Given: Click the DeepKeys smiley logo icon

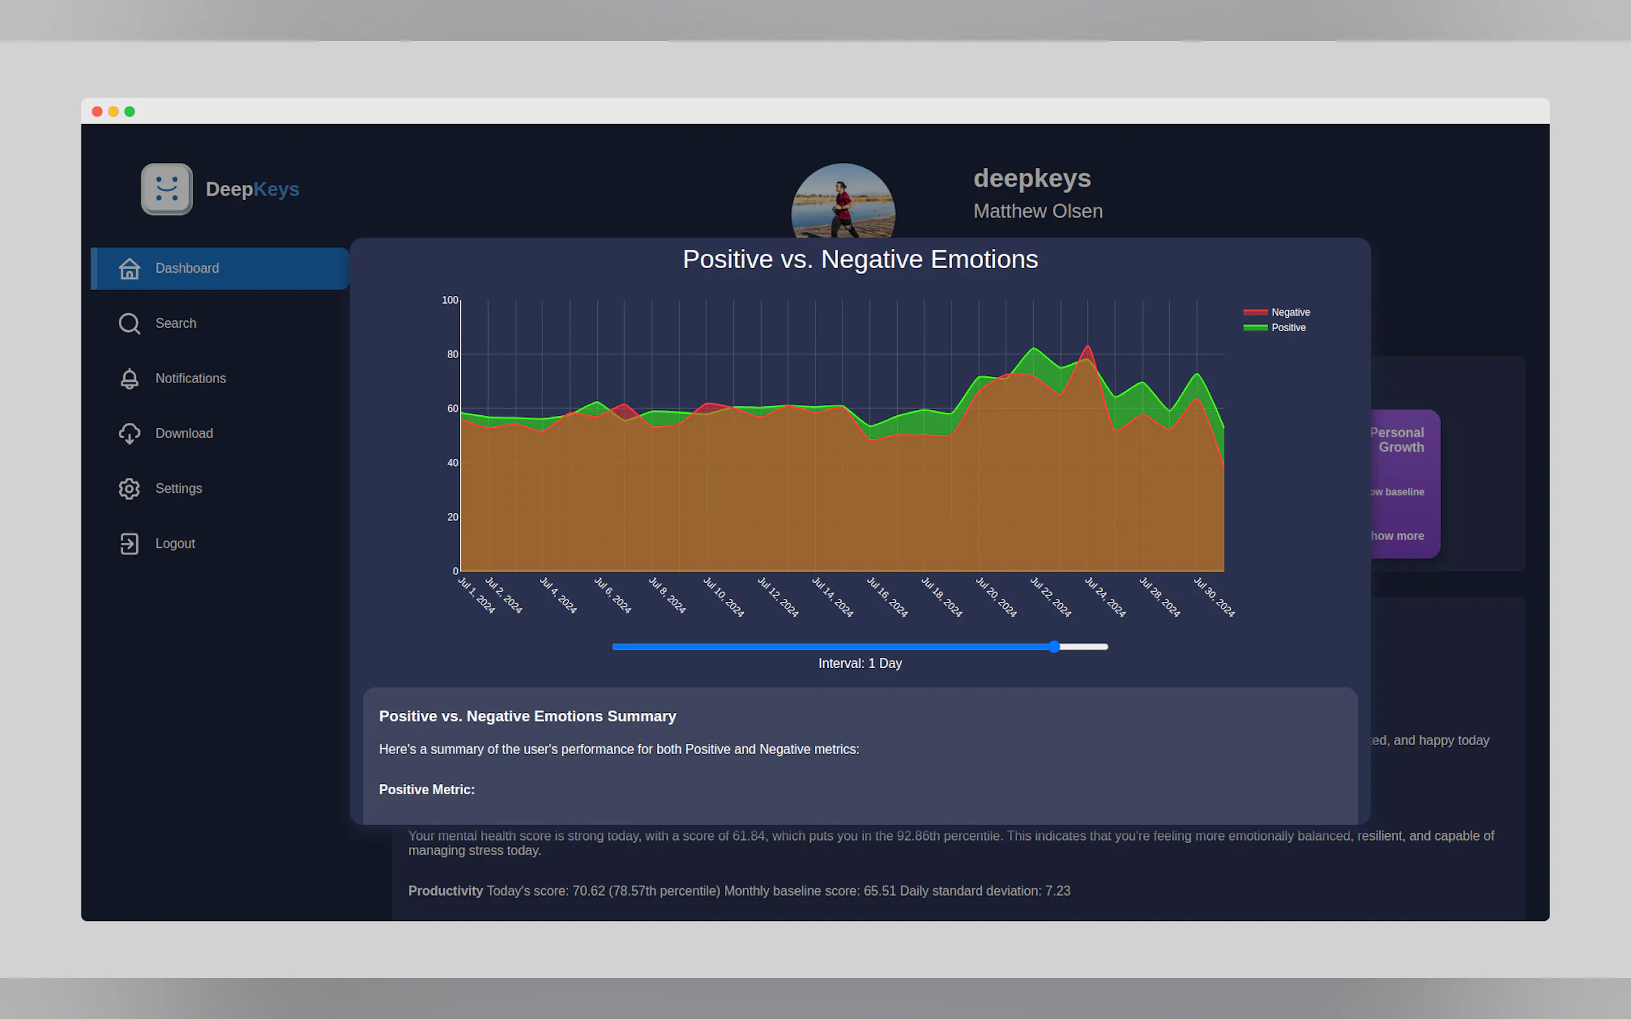Looking at the screenshot, I should (x=166, y=189).
